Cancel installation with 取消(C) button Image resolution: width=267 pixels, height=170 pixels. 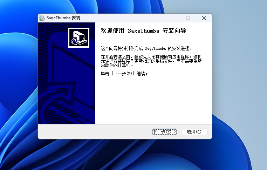pos(194,132)
